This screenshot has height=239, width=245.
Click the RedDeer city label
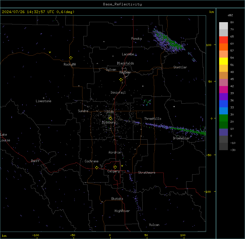tap(125, 72)
